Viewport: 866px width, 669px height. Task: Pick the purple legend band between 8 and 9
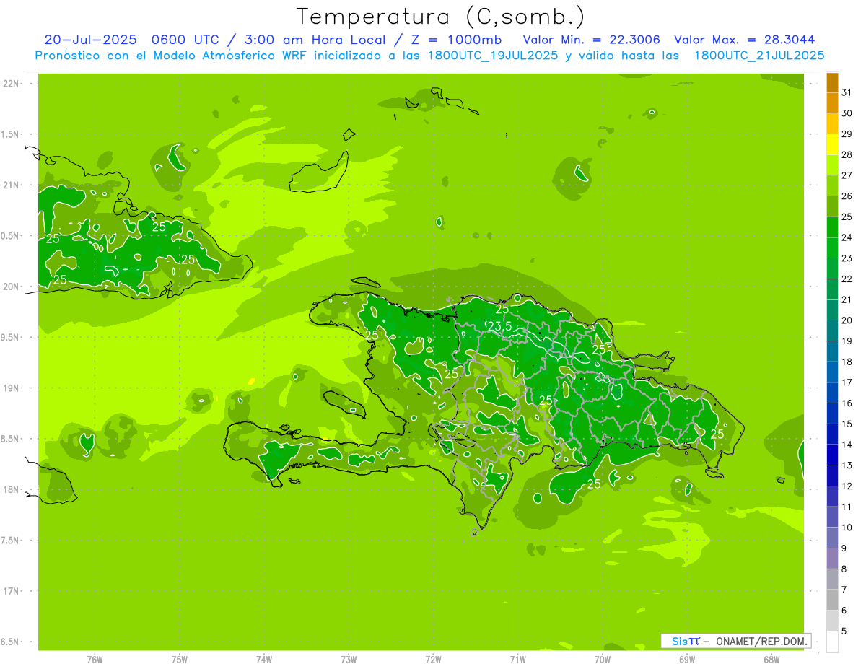(x=832, y=559)
